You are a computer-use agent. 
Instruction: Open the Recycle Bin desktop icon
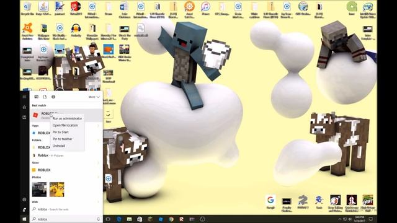[27, 8]
